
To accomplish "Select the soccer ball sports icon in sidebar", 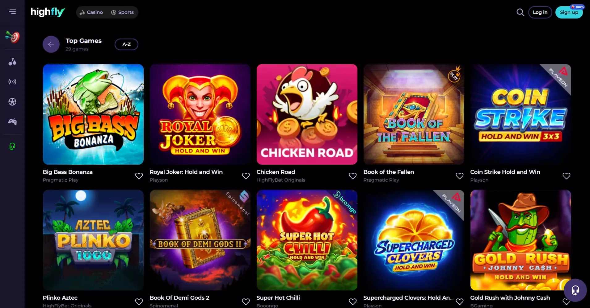I will [12, 102].
